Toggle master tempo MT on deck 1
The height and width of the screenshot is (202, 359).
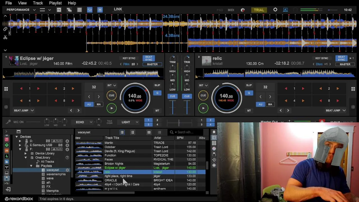click(x=157, y=111)
